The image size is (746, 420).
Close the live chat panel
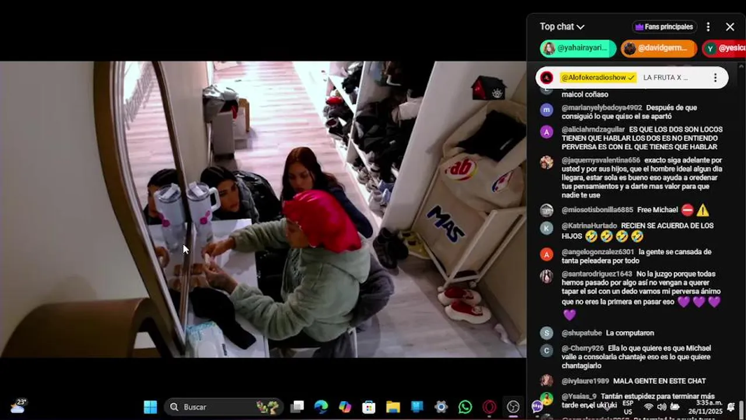click(730, 27)
